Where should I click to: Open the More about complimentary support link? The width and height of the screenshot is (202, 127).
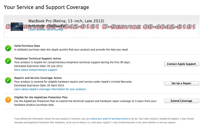(36, 70)
